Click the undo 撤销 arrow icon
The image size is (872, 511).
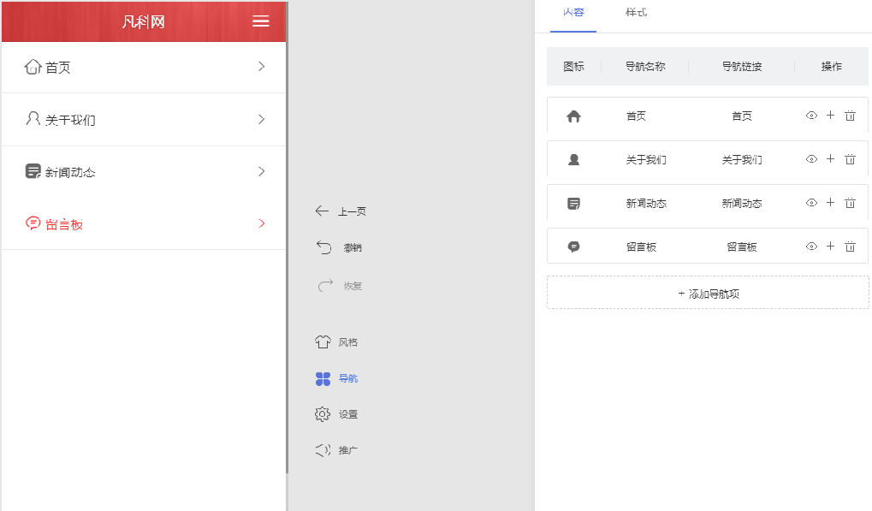(x=323, y=247)
